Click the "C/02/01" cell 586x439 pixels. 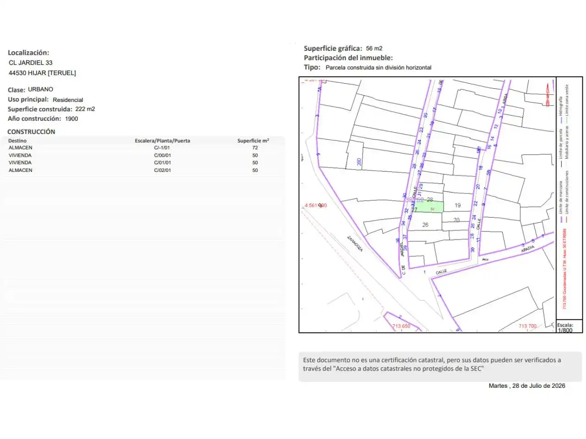(163, 170)
